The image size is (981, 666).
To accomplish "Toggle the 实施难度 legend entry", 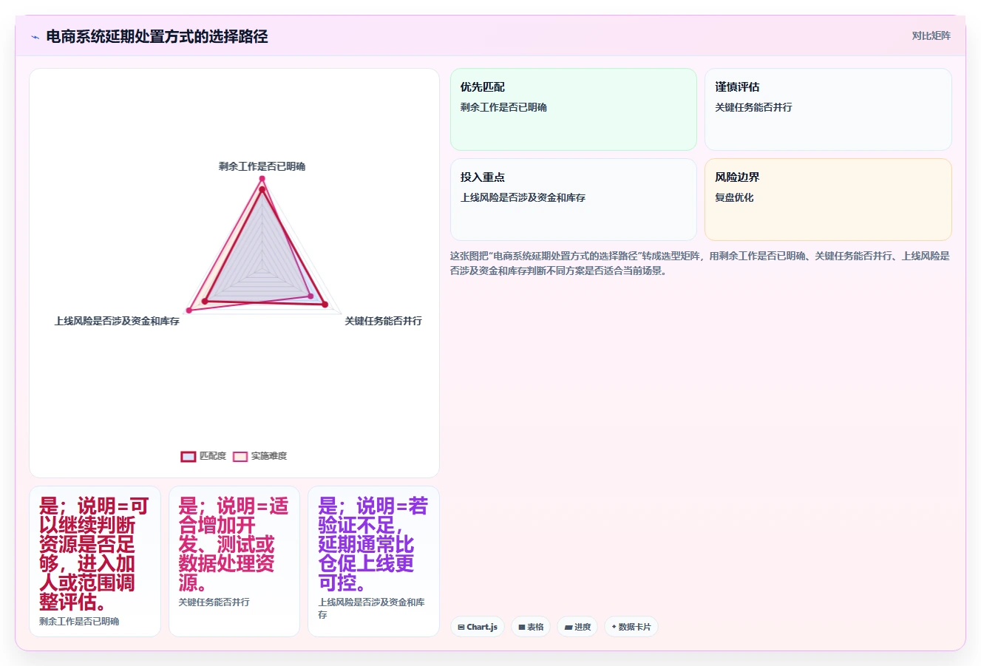I will point(259,456).
